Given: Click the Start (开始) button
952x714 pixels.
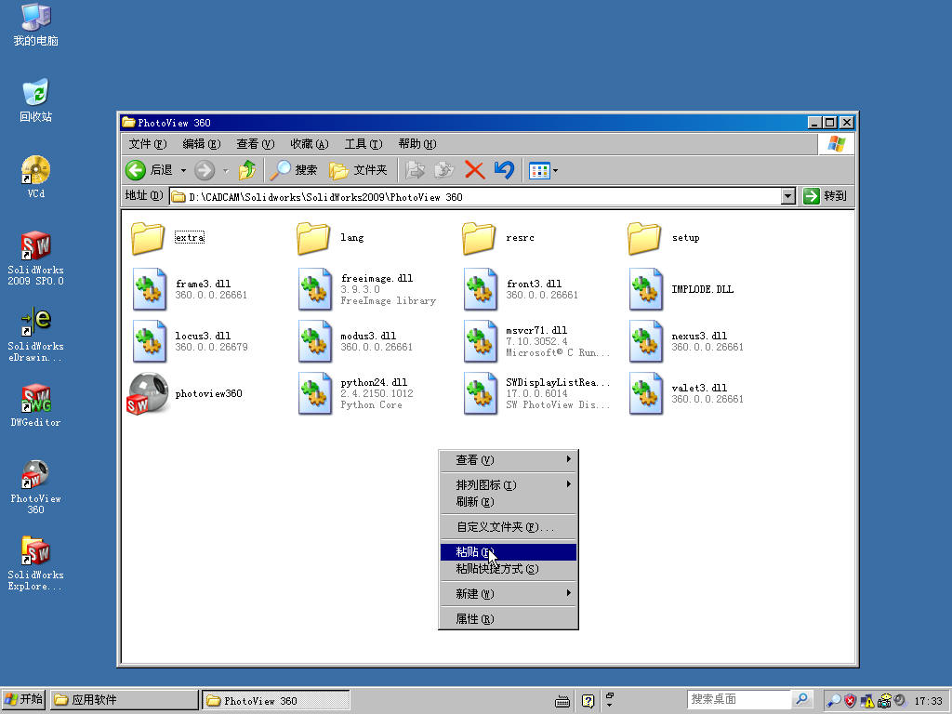Looking at the screenshot, I should pyautogui.click(x=23, y=699).
